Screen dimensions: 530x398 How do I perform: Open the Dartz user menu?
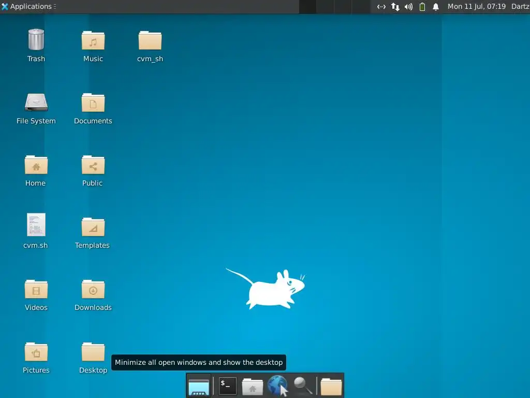tap(520, 6)
